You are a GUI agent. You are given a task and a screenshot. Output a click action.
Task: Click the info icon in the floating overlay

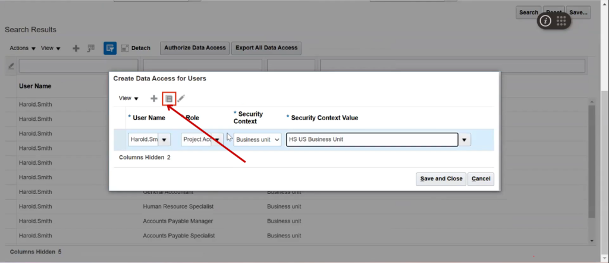546,21
